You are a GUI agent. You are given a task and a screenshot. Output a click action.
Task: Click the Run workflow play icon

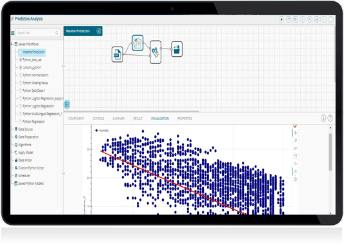tap(281, 19)
